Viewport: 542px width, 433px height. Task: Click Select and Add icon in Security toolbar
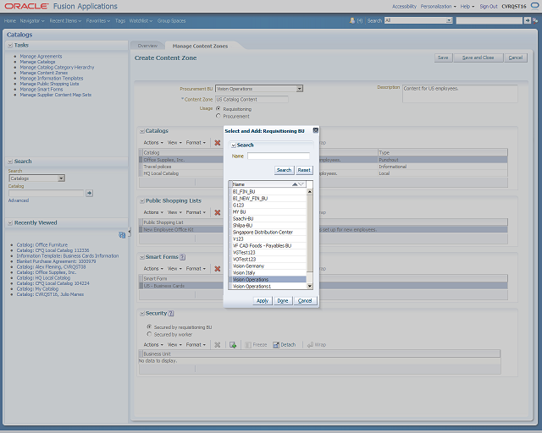233,344
